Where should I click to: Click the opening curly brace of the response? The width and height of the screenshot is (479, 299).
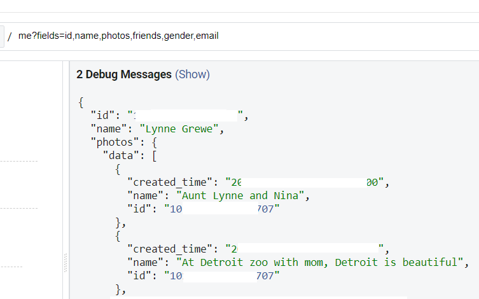click(x=81, y=102)
